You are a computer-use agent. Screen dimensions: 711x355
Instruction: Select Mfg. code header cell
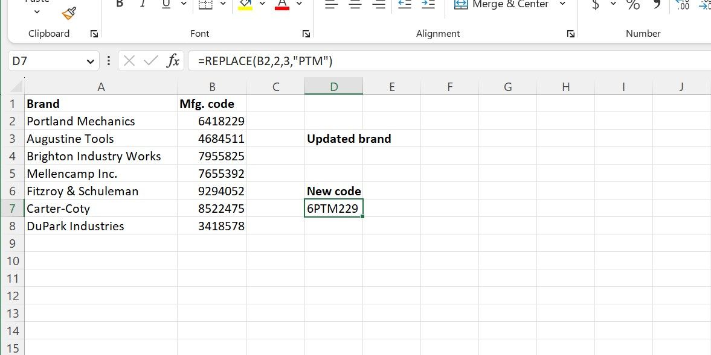[212, 104]
